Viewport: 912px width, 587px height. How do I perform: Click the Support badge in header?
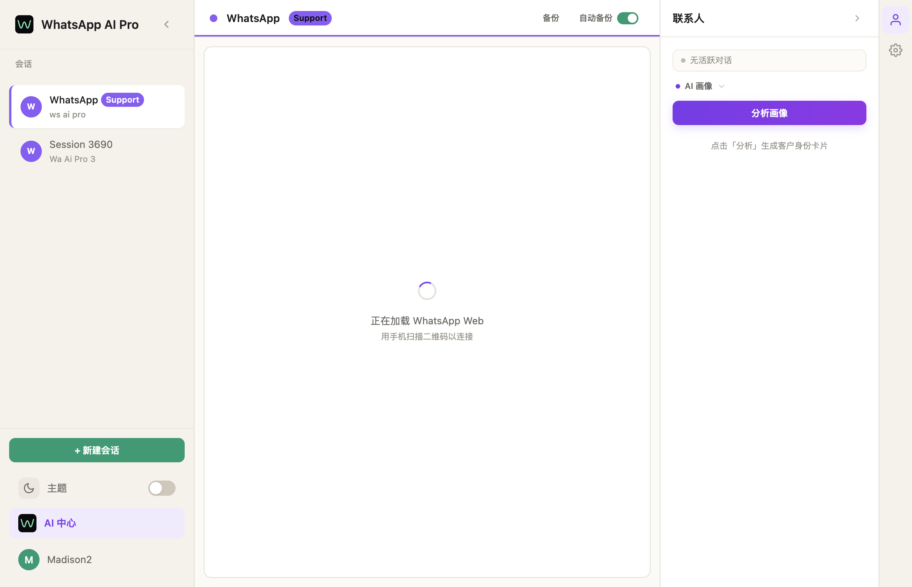pos(310,18)
